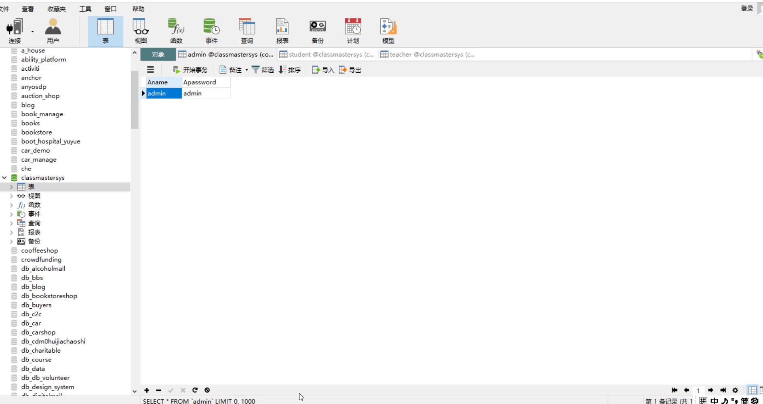Open the 窗口 (Window) menu
Image resolution: width=763 pixels, height=404 pixels.
tap(110, 9)
